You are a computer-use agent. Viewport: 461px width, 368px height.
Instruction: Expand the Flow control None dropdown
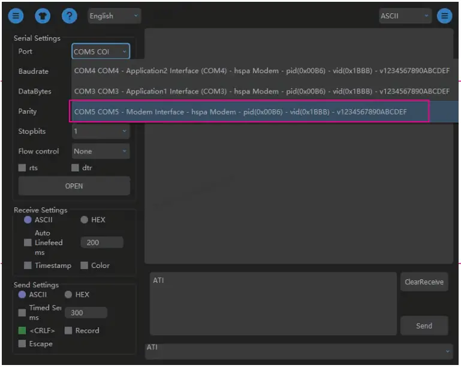pos(101,151)
